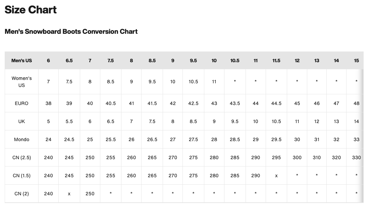This screenshot has height=207, width=370.
Task: Select the EURO size 38 cell
Action: point(48,103)
